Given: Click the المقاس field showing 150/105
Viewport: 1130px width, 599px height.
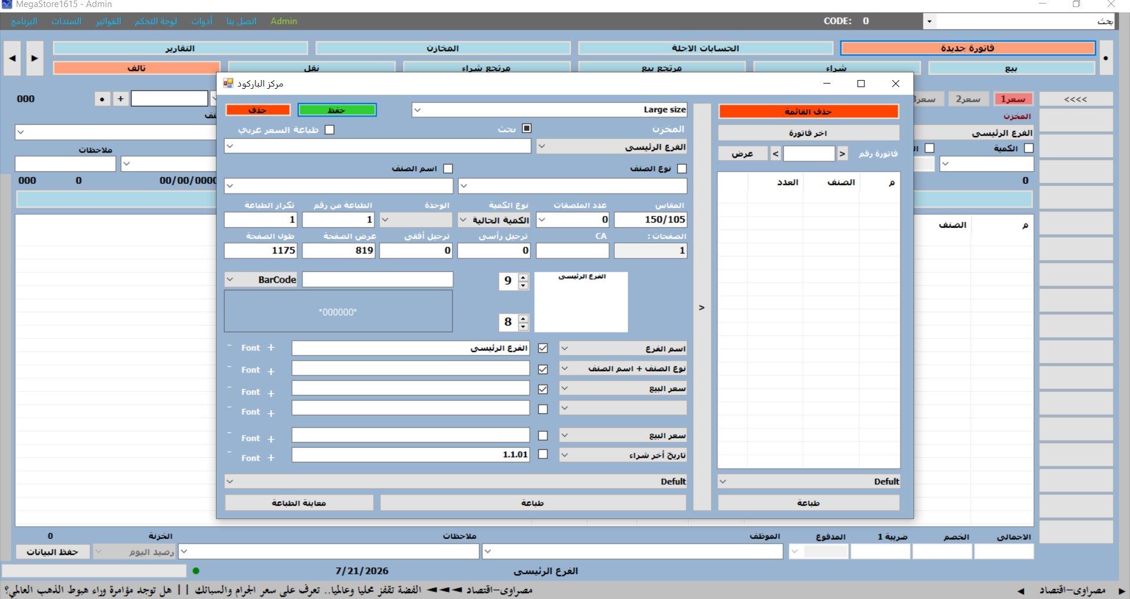Looking at the screenshot, I should [x=650, y=219].
